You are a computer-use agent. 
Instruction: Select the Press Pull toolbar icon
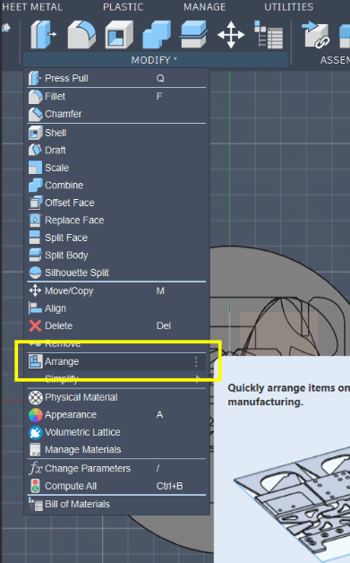coord(43,34)
